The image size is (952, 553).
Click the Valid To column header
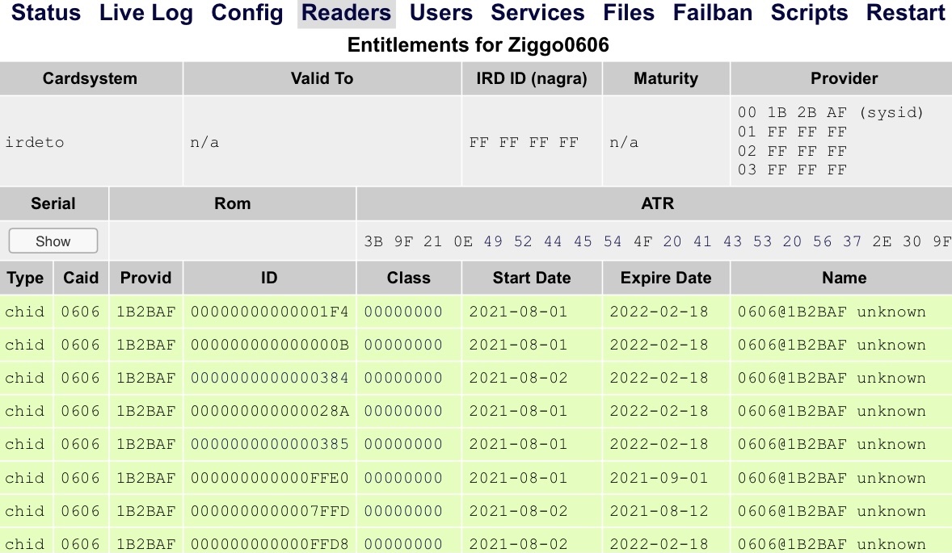(x=322, y=78)
